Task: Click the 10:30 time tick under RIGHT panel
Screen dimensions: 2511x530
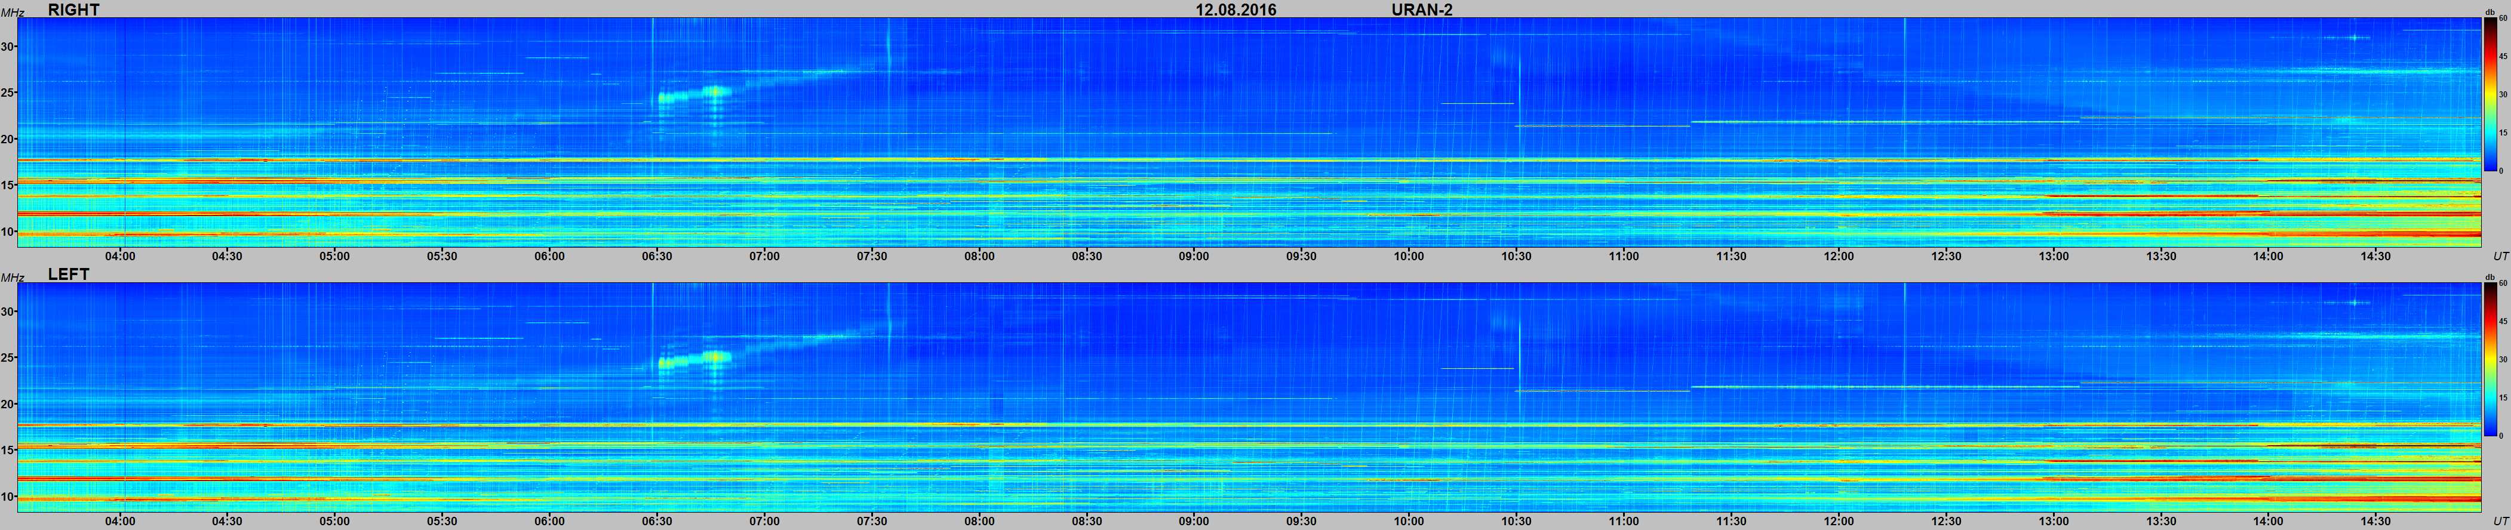Action: point(1516,256)
